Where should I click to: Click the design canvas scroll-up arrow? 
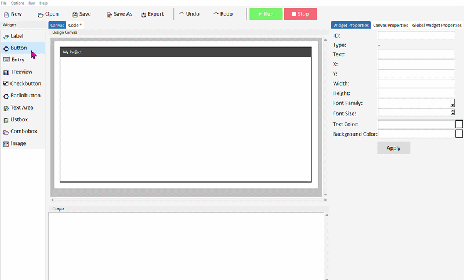tap(325, 39)
